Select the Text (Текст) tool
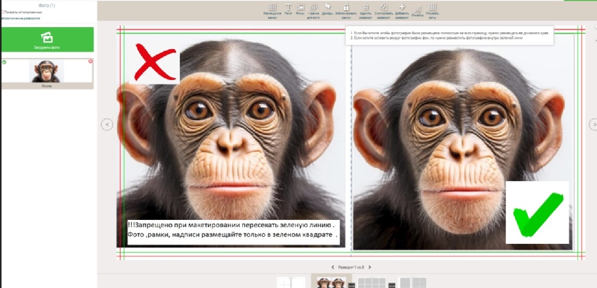 pyautogui.click(x=288, y=8)
